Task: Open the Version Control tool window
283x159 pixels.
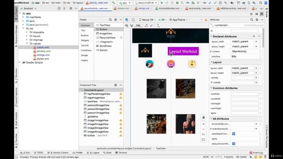Action: 58,153
